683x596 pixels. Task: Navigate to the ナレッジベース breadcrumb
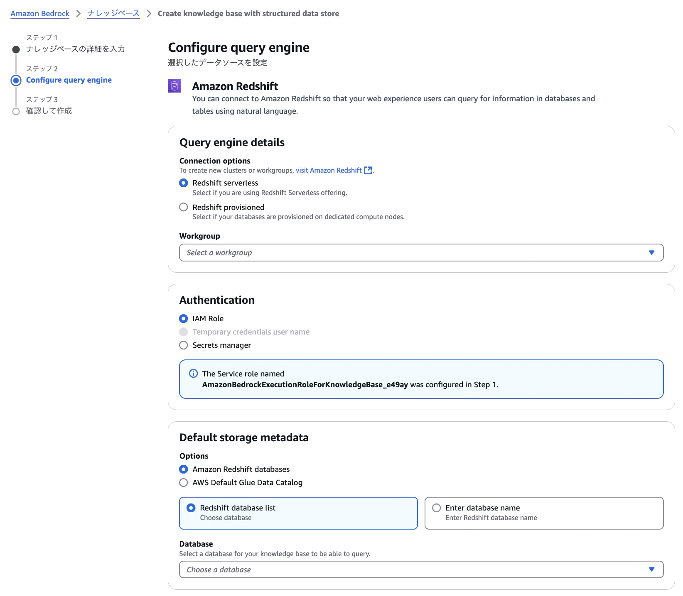click(113, 14)
